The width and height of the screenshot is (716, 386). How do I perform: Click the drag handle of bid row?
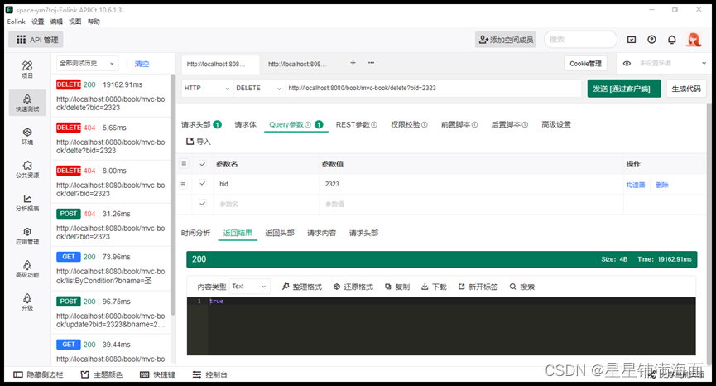click(x=183, y=185)
